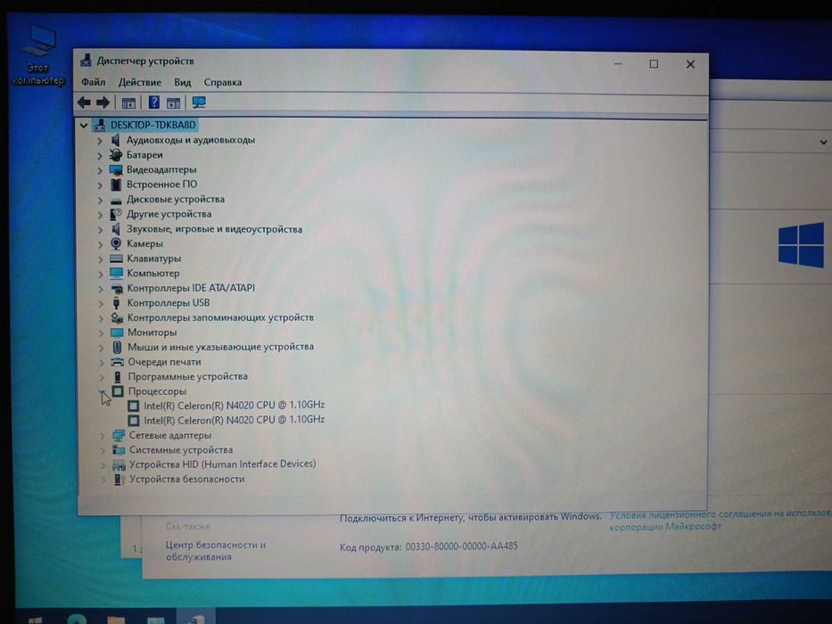Click the blue Help question mark toolbar icon
The image size is (832, 624).
(154, 103)
